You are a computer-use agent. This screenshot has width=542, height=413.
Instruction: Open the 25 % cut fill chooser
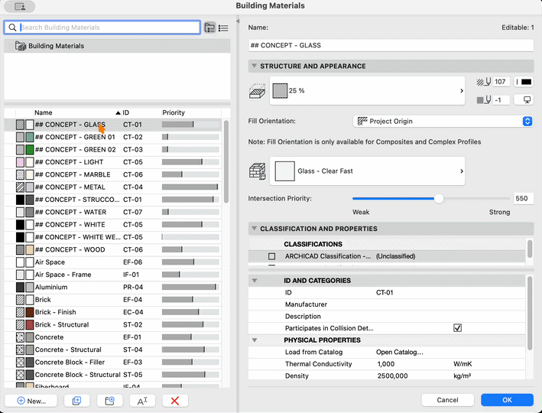coord(367,90)
